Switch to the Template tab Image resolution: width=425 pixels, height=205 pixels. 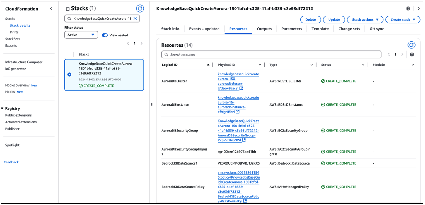click(x=320, y=29)
